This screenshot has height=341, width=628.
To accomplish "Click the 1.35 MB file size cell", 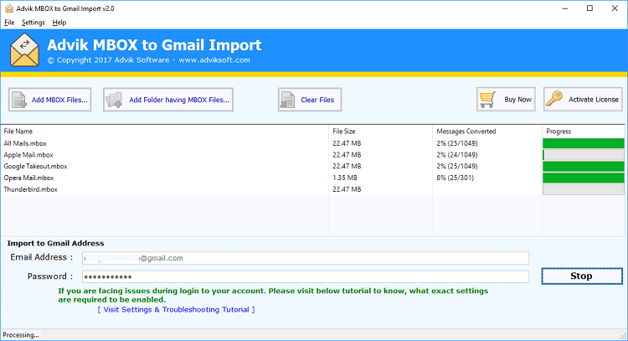I will (x=345, y=178).
